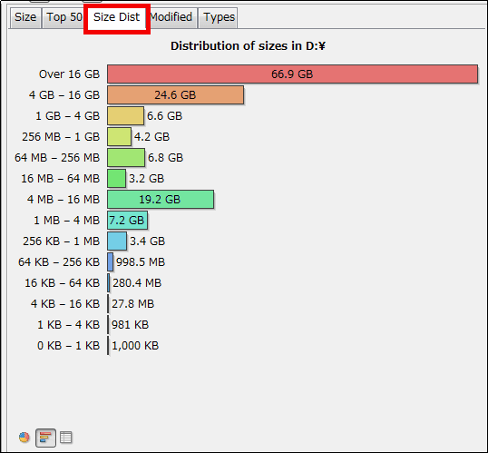The image size is (488, 453).
Task: Select the bar chart view icon
Action: [45, 438]
